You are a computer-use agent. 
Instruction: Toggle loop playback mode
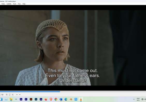(10, 95)
